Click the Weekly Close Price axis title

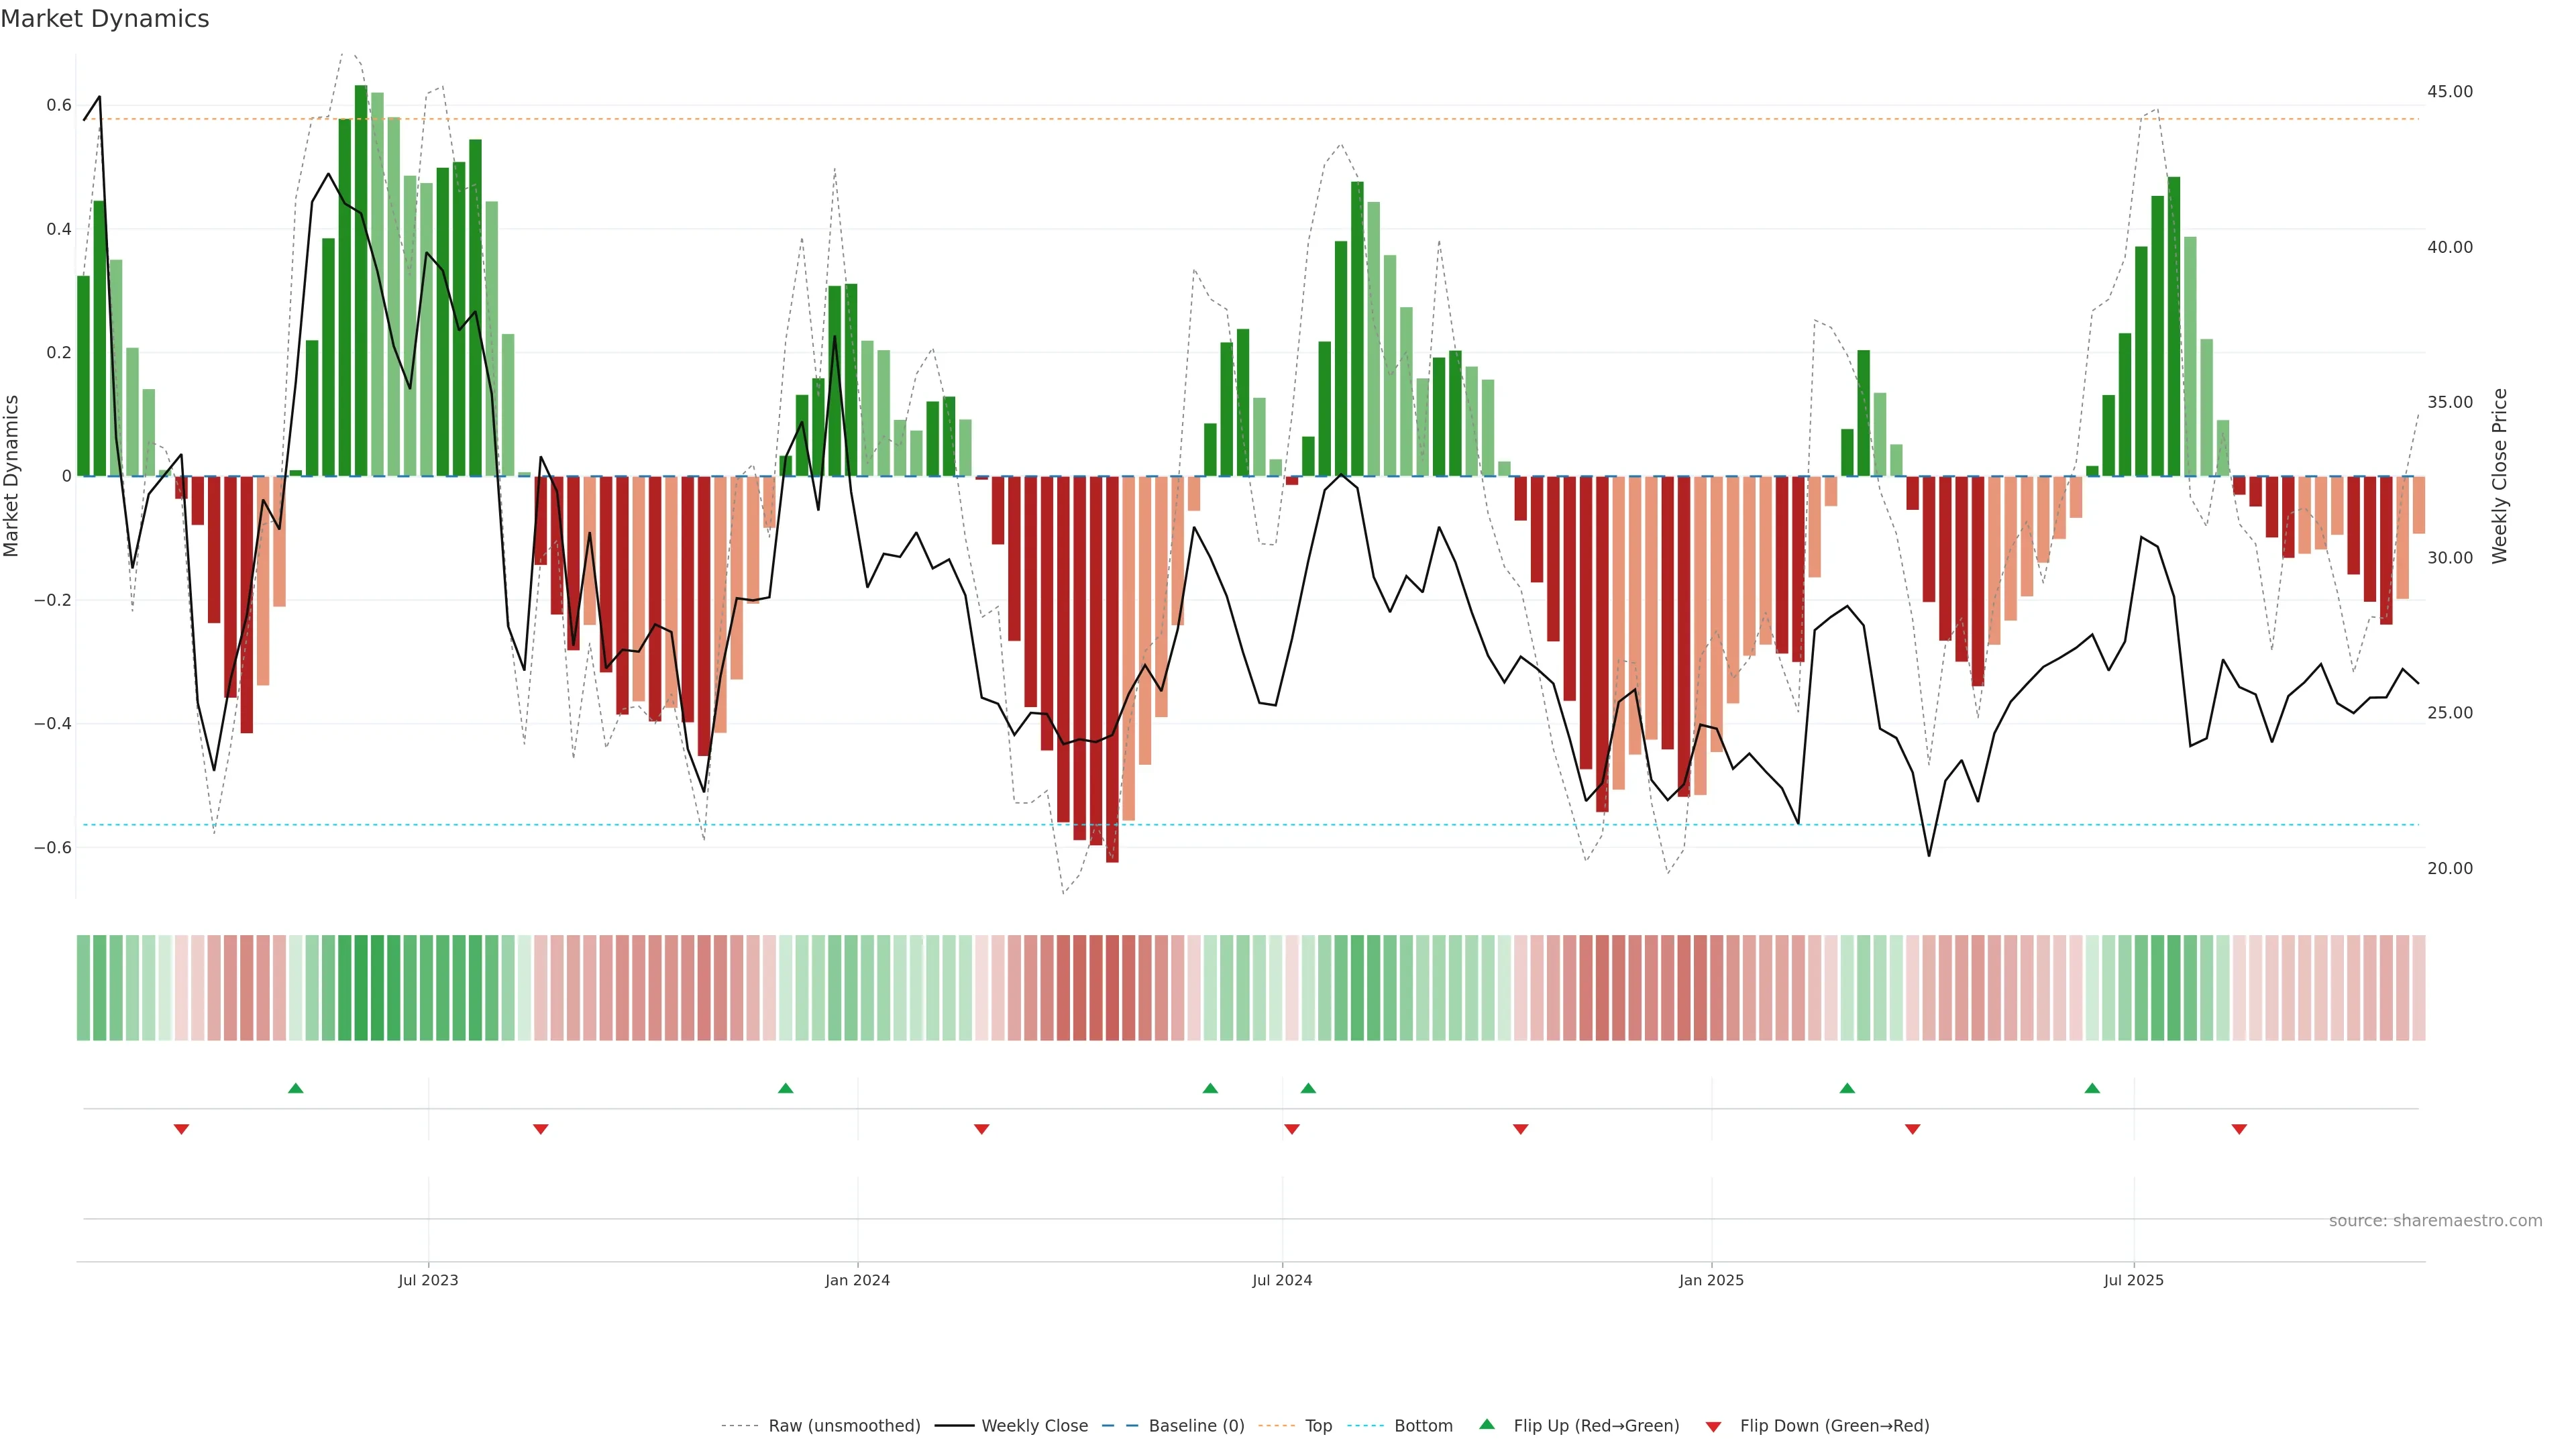click(x=2499, y=476)
